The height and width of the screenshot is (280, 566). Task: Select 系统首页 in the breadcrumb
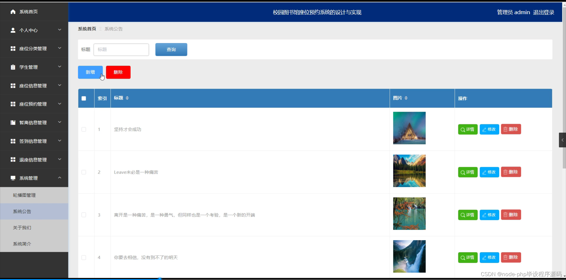[87, 29]
